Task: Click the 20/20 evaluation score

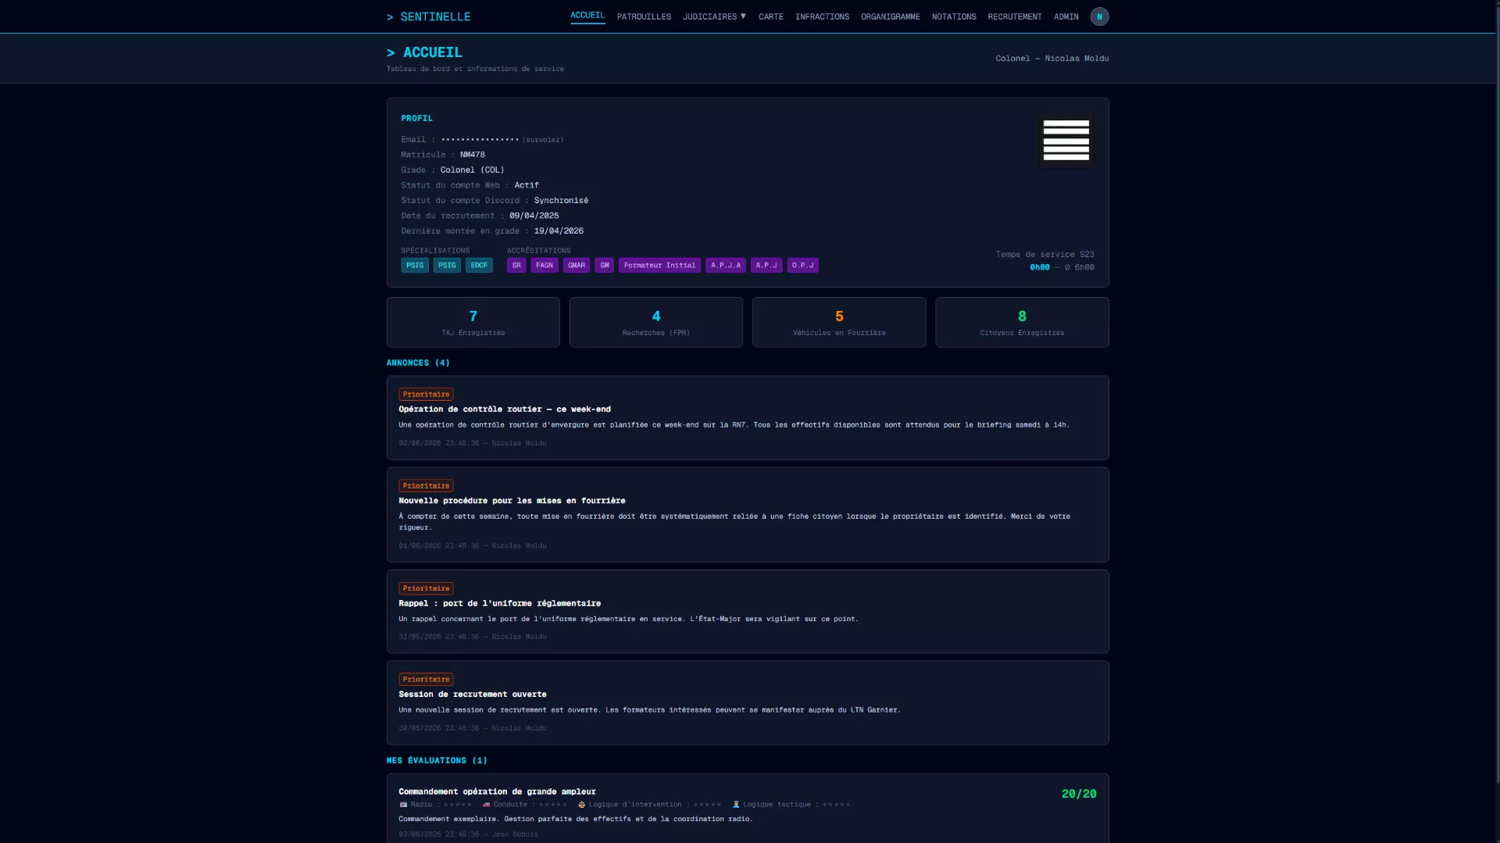Action: point(1079,794)
